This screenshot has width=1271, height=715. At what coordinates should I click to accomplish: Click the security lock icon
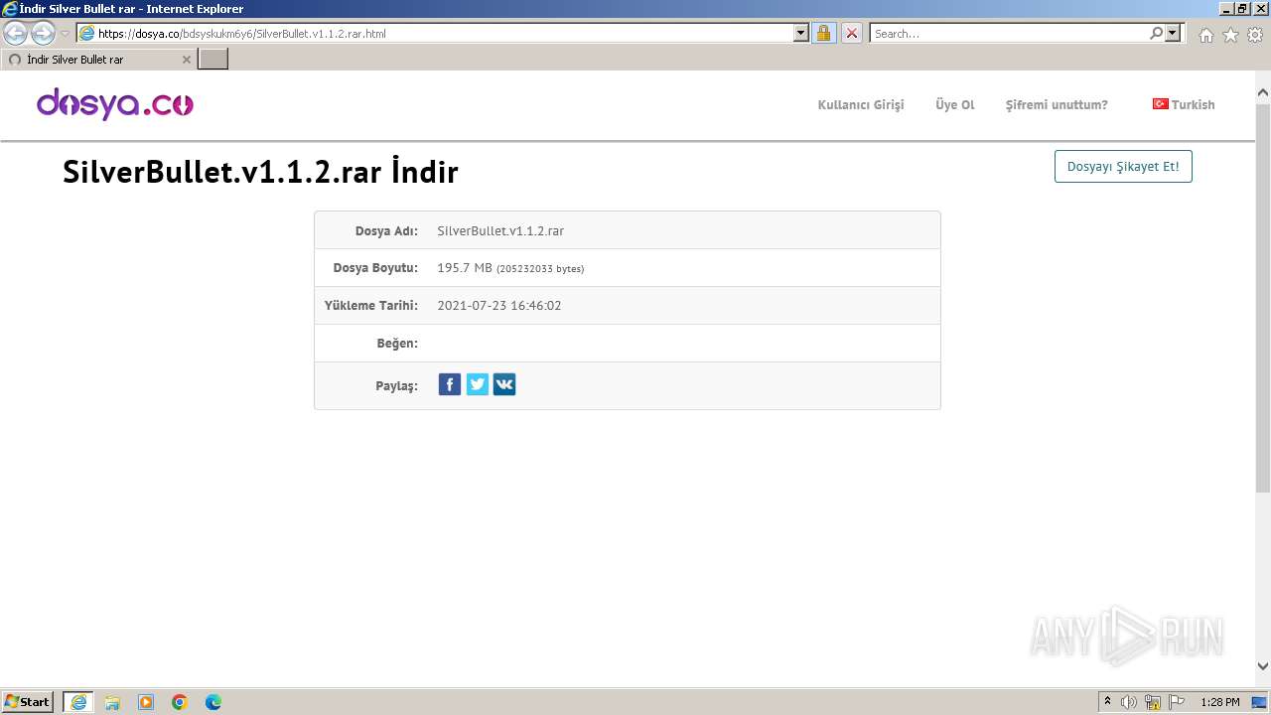pyautogui.click(x=823, y=33)
